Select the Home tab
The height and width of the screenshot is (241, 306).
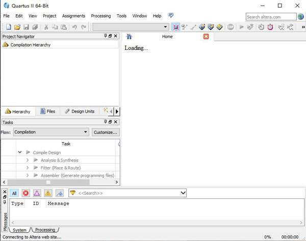[x=168, y=37]
